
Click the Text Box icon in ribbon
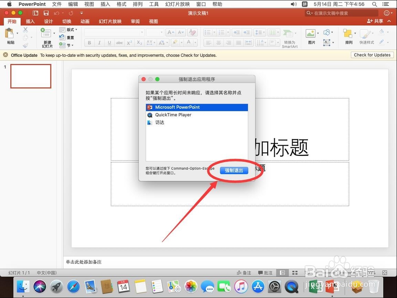pyautogui.click(x=327, y=42)
